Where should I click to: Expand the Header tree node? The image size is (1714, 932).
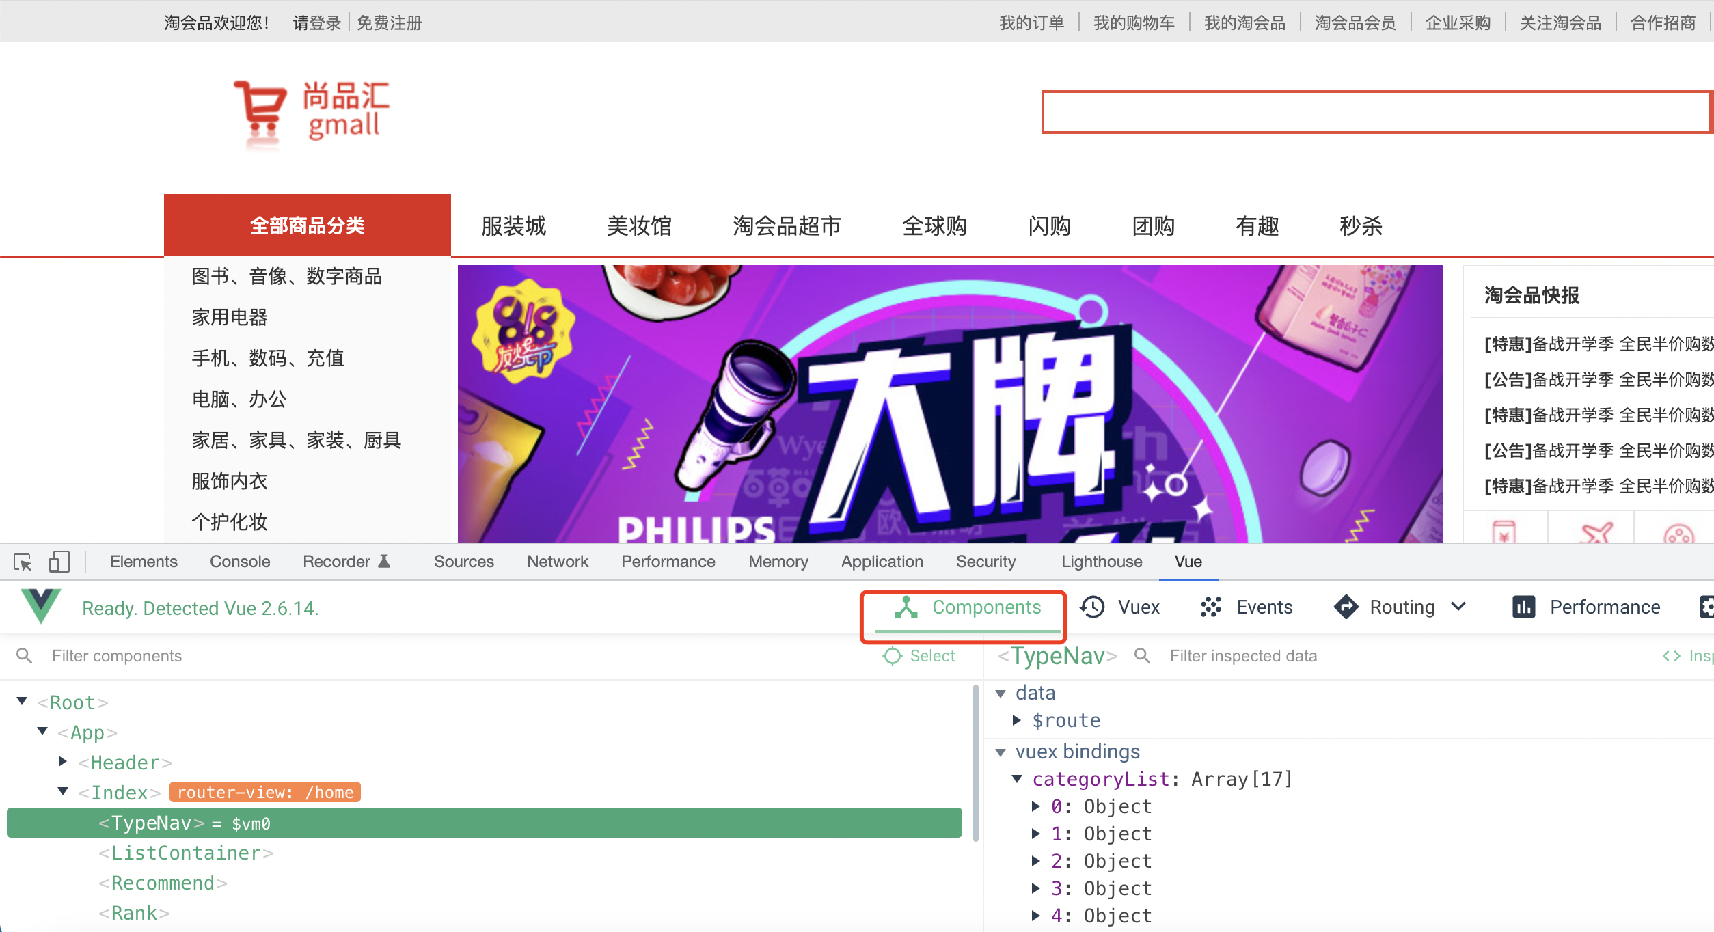click(x=63, y=761)
